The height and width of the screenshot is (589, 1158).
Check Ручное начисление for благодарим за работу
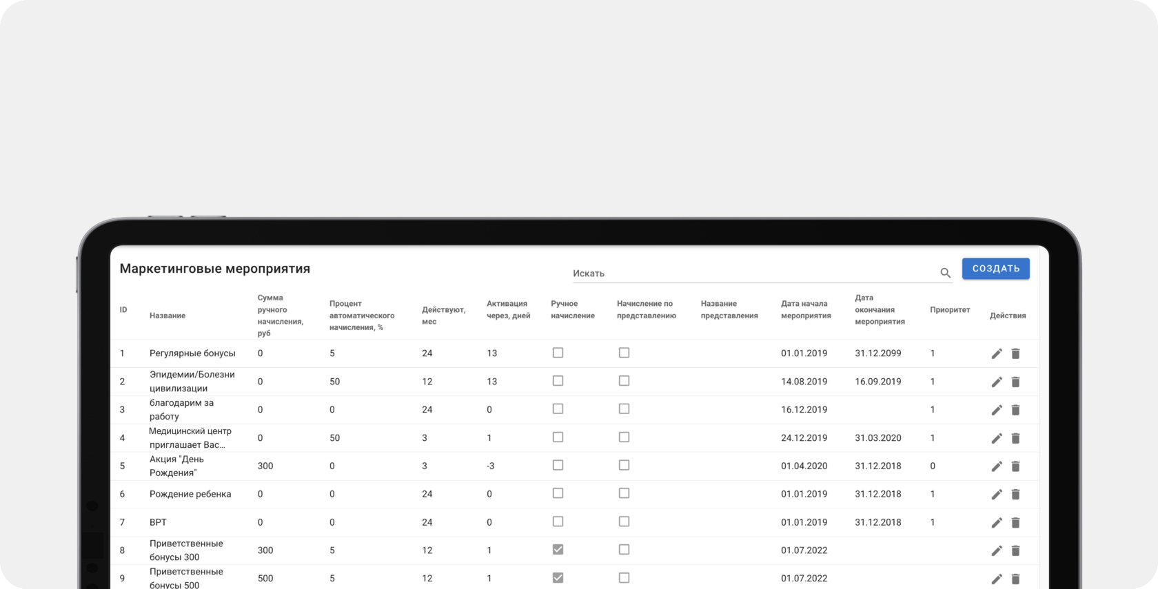[558, 409]
